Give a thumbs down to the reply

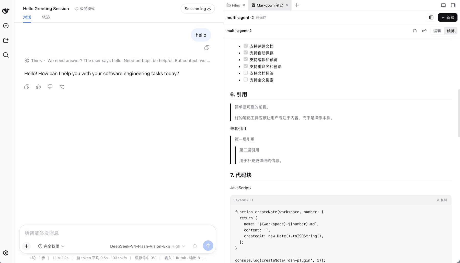[x=50, y=87]
